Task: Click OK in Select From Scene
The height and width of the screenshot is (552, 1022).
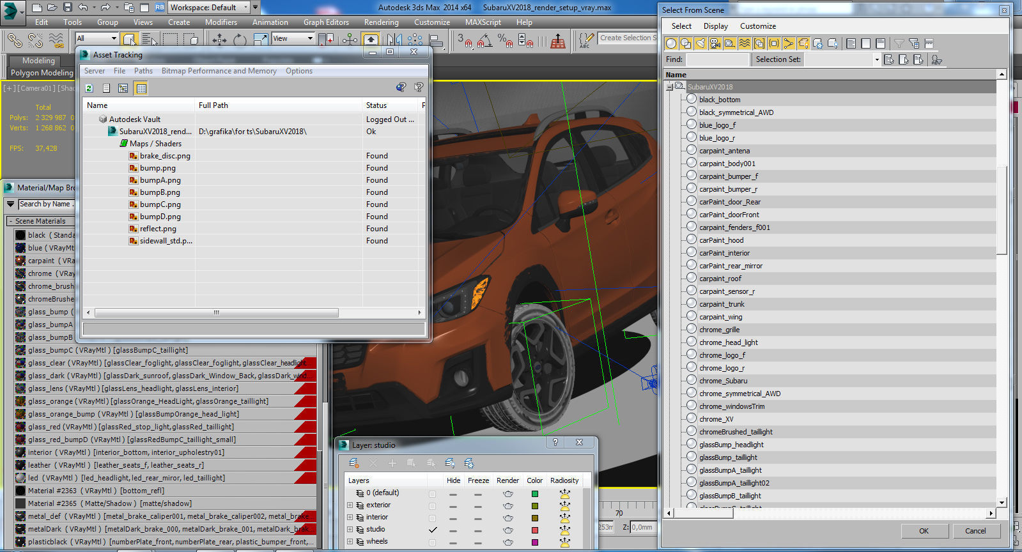Action: pyautogui.click(x=924, y=531)
